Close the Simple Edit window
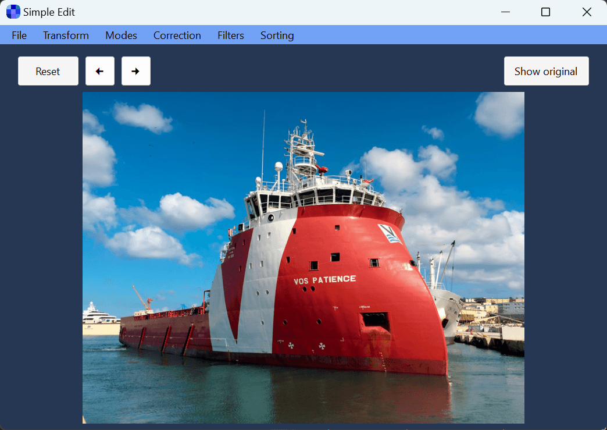 coord(587,12)
